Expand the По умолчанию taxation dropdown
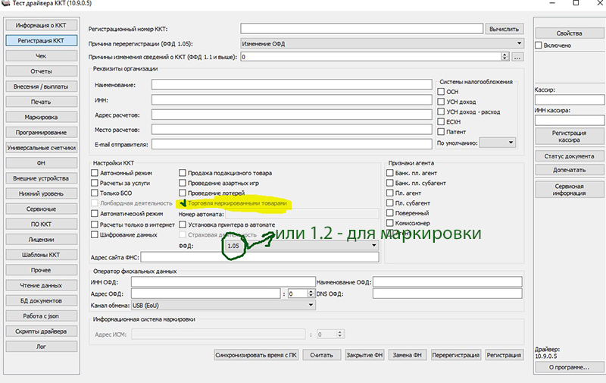The width and height of the screenshot is (606, 383). pyautogui.click(x=511, y=142)
